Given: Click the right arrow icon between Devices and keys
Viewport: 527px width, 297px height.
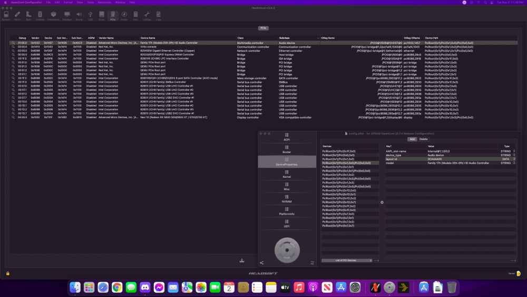Looking at the screenshot, I should pos(382,202).
